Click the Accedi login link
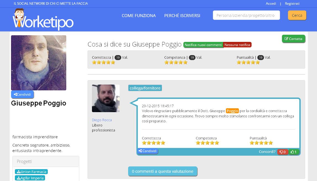The height and width of the screenshot is (181, 317). coord(271,4)
